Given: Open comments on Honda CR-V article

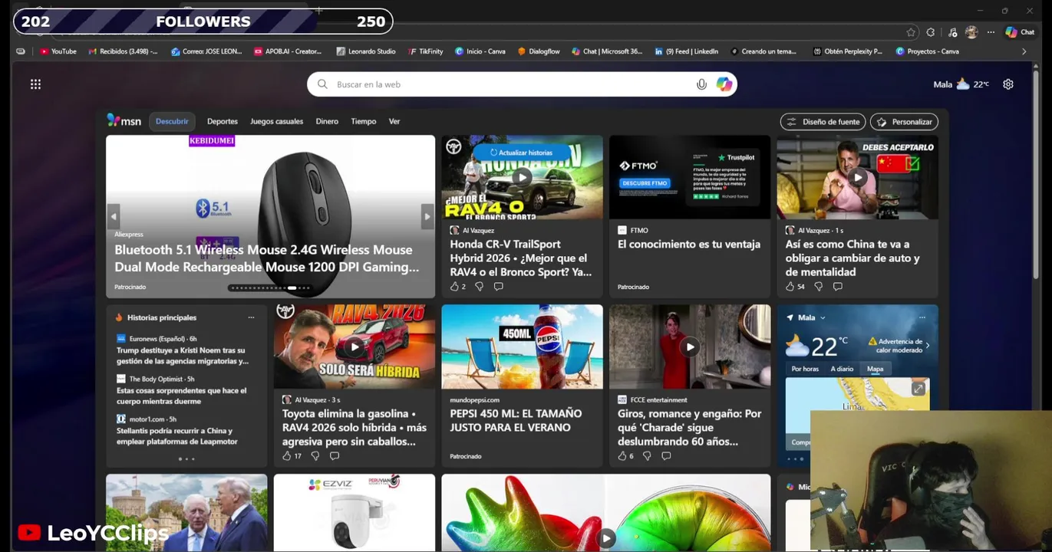Looking at the screenshot, I should 499,287.
